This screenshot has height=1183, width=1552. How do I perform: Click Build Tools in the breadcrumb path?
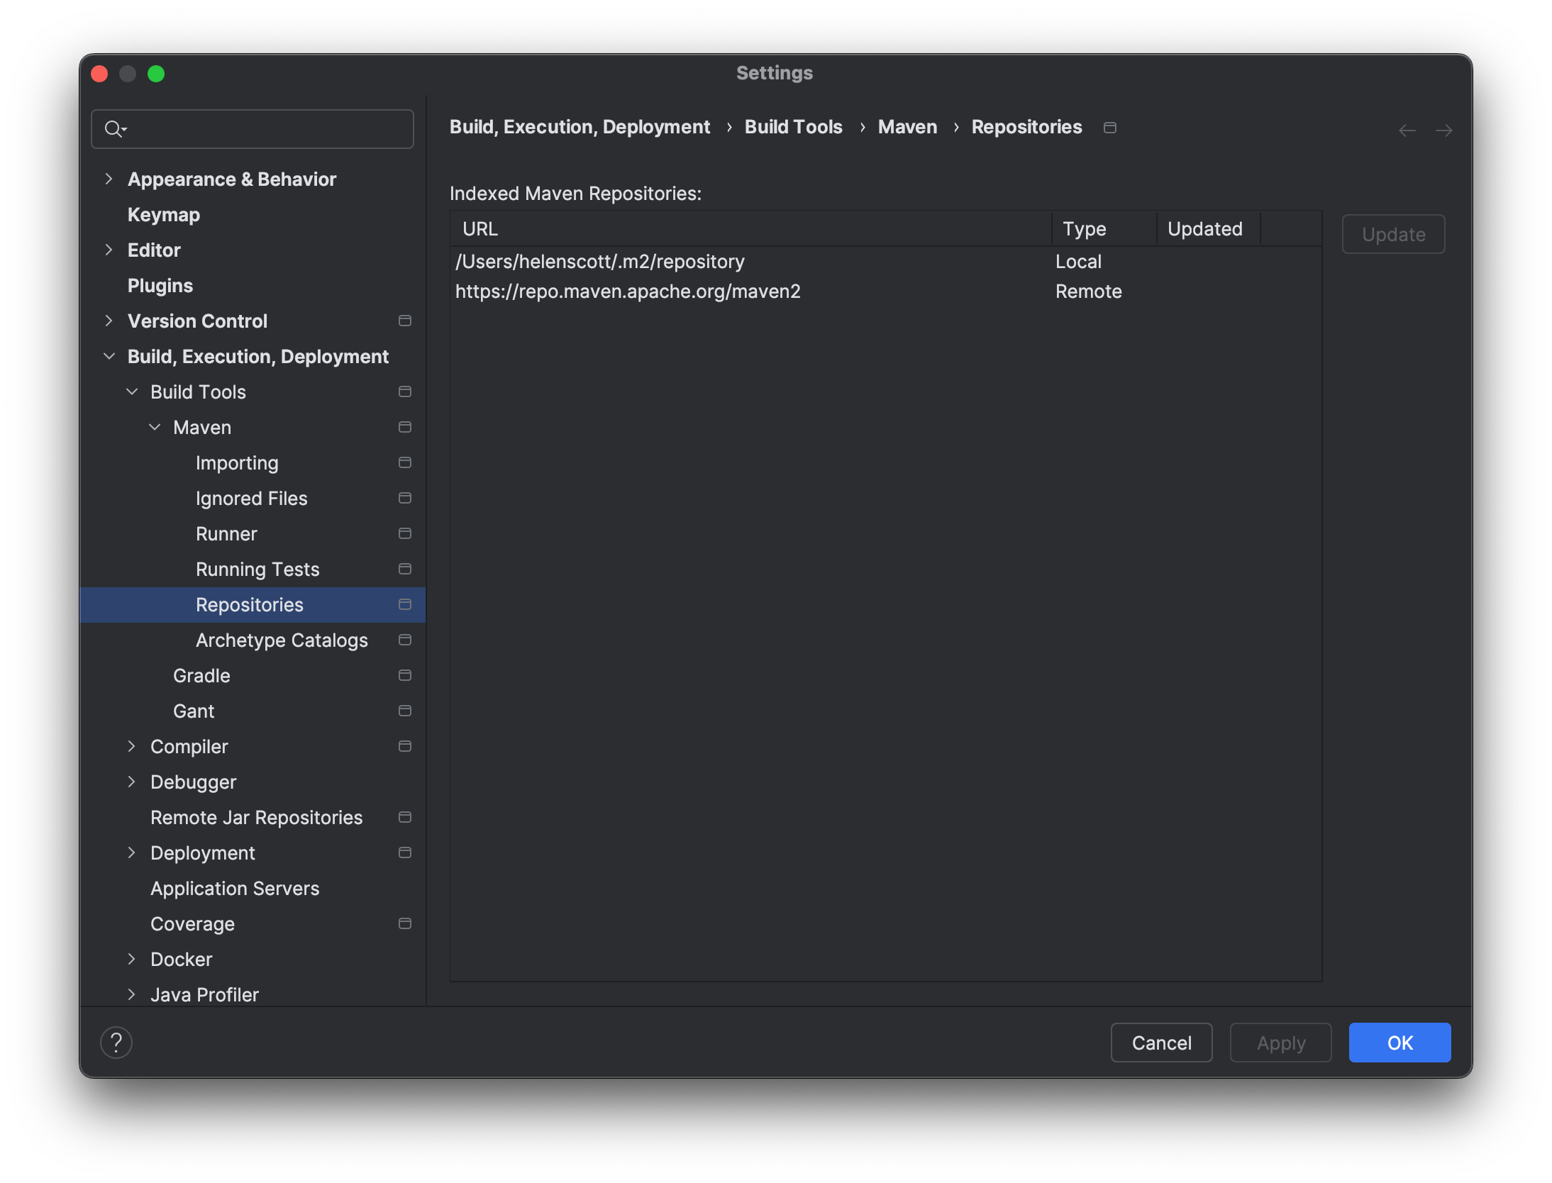[792, 127]
